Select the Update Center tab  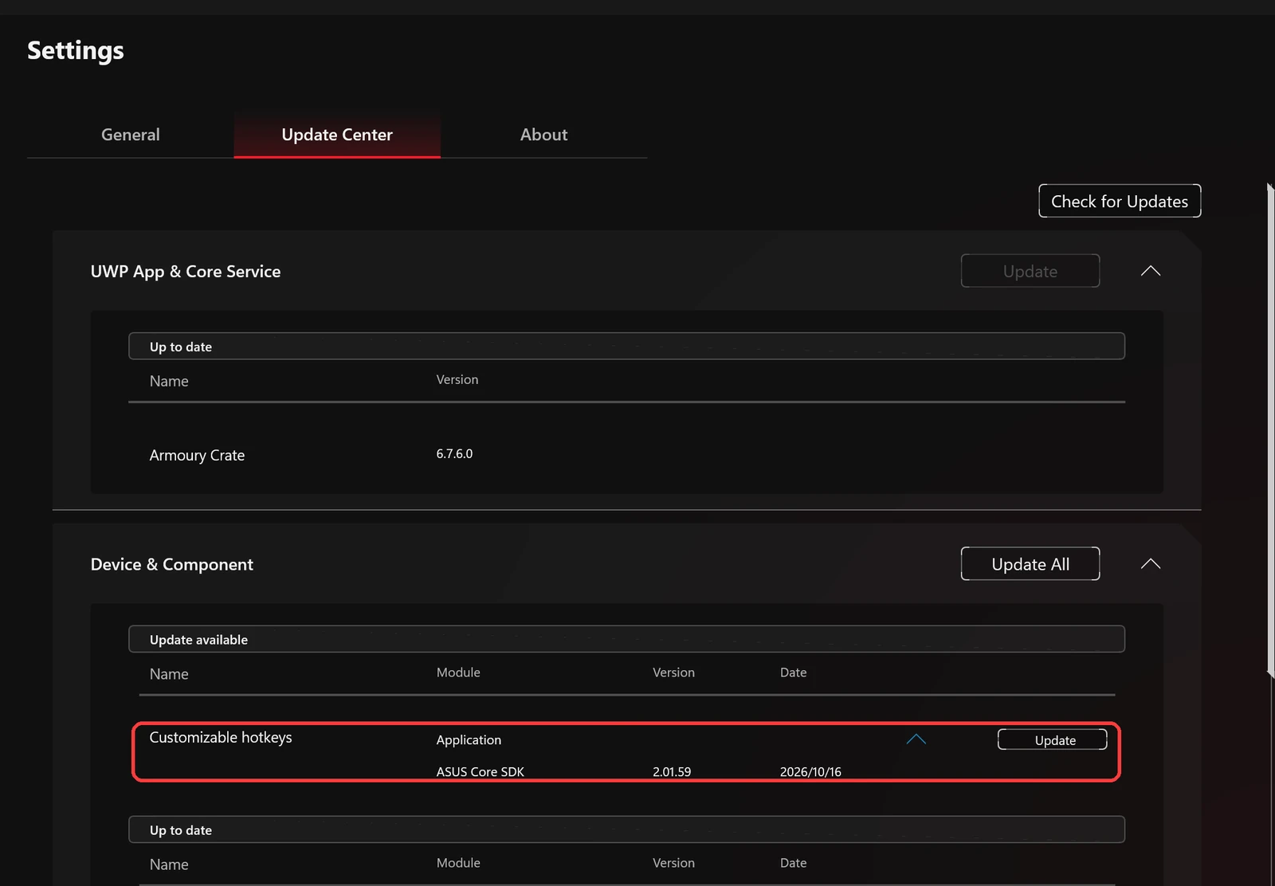click(x=337, y=135)
